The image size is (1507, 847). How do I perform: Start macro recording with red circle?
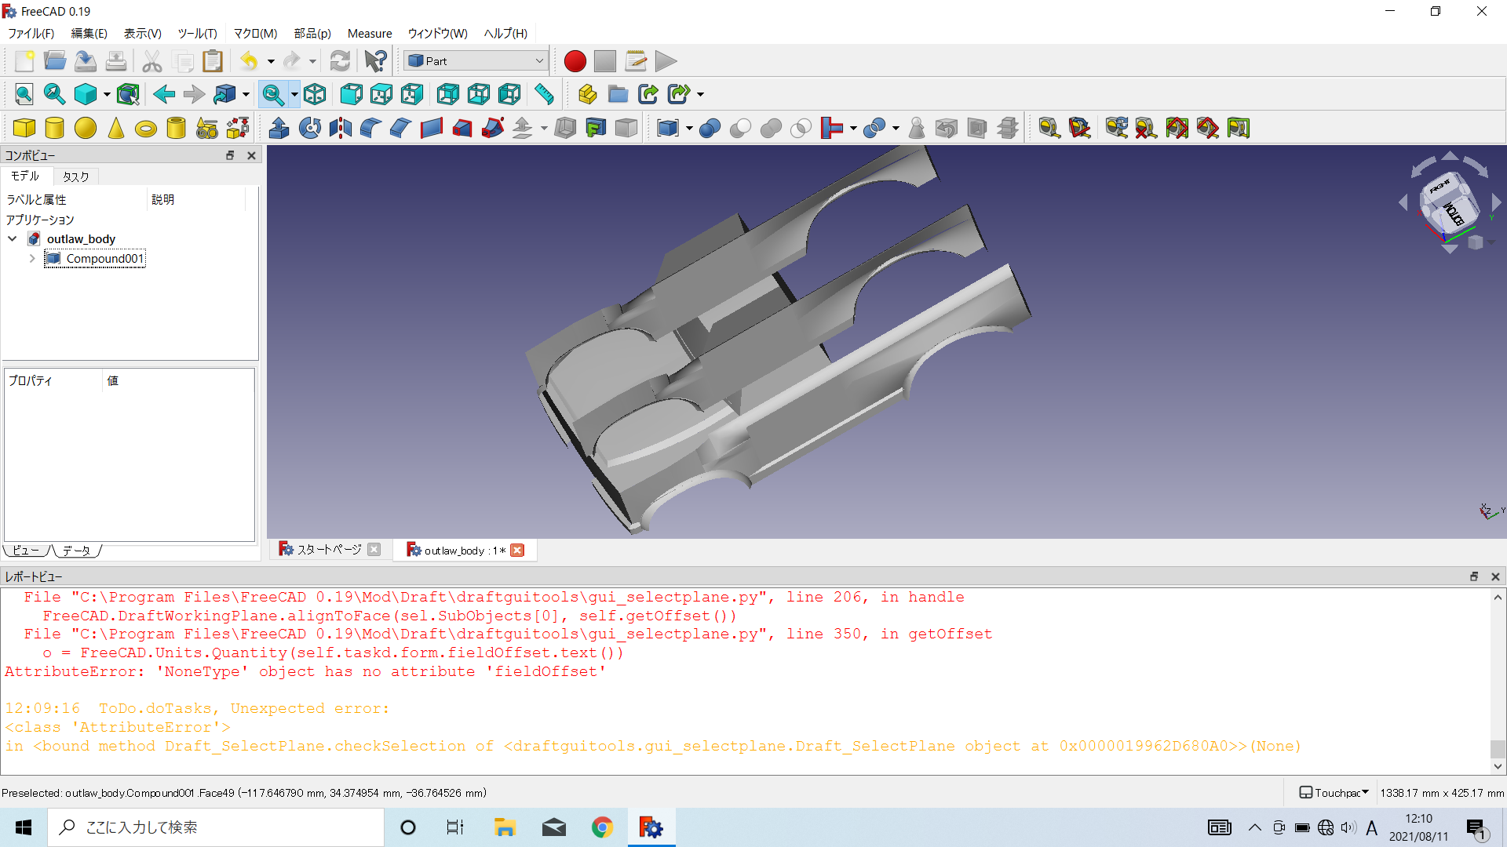pos(575,61)
